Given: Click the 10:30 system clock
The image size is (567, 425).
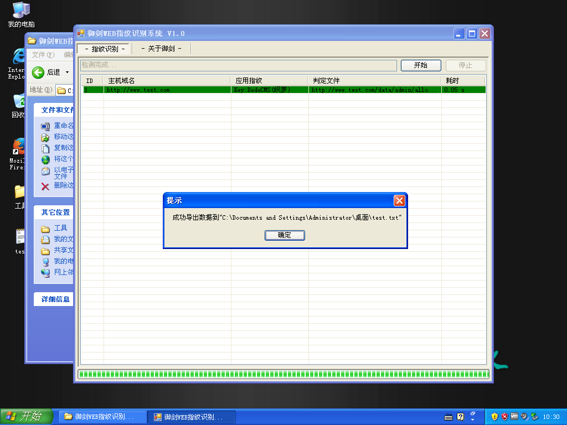Looking at the screenshot, I should point(551,417).
